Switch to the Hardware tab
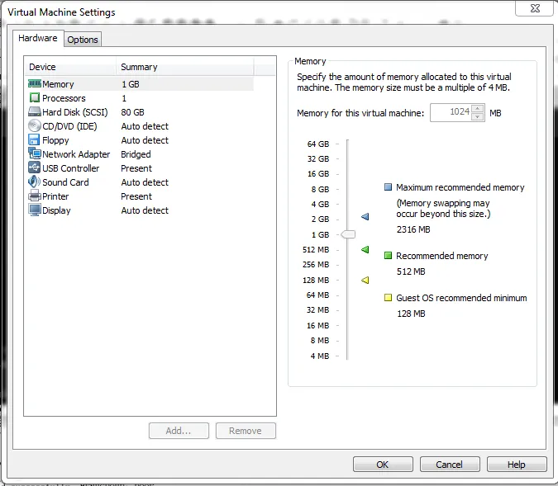The image size is (558, 486). pyautogui.click(x=38, y=38)
